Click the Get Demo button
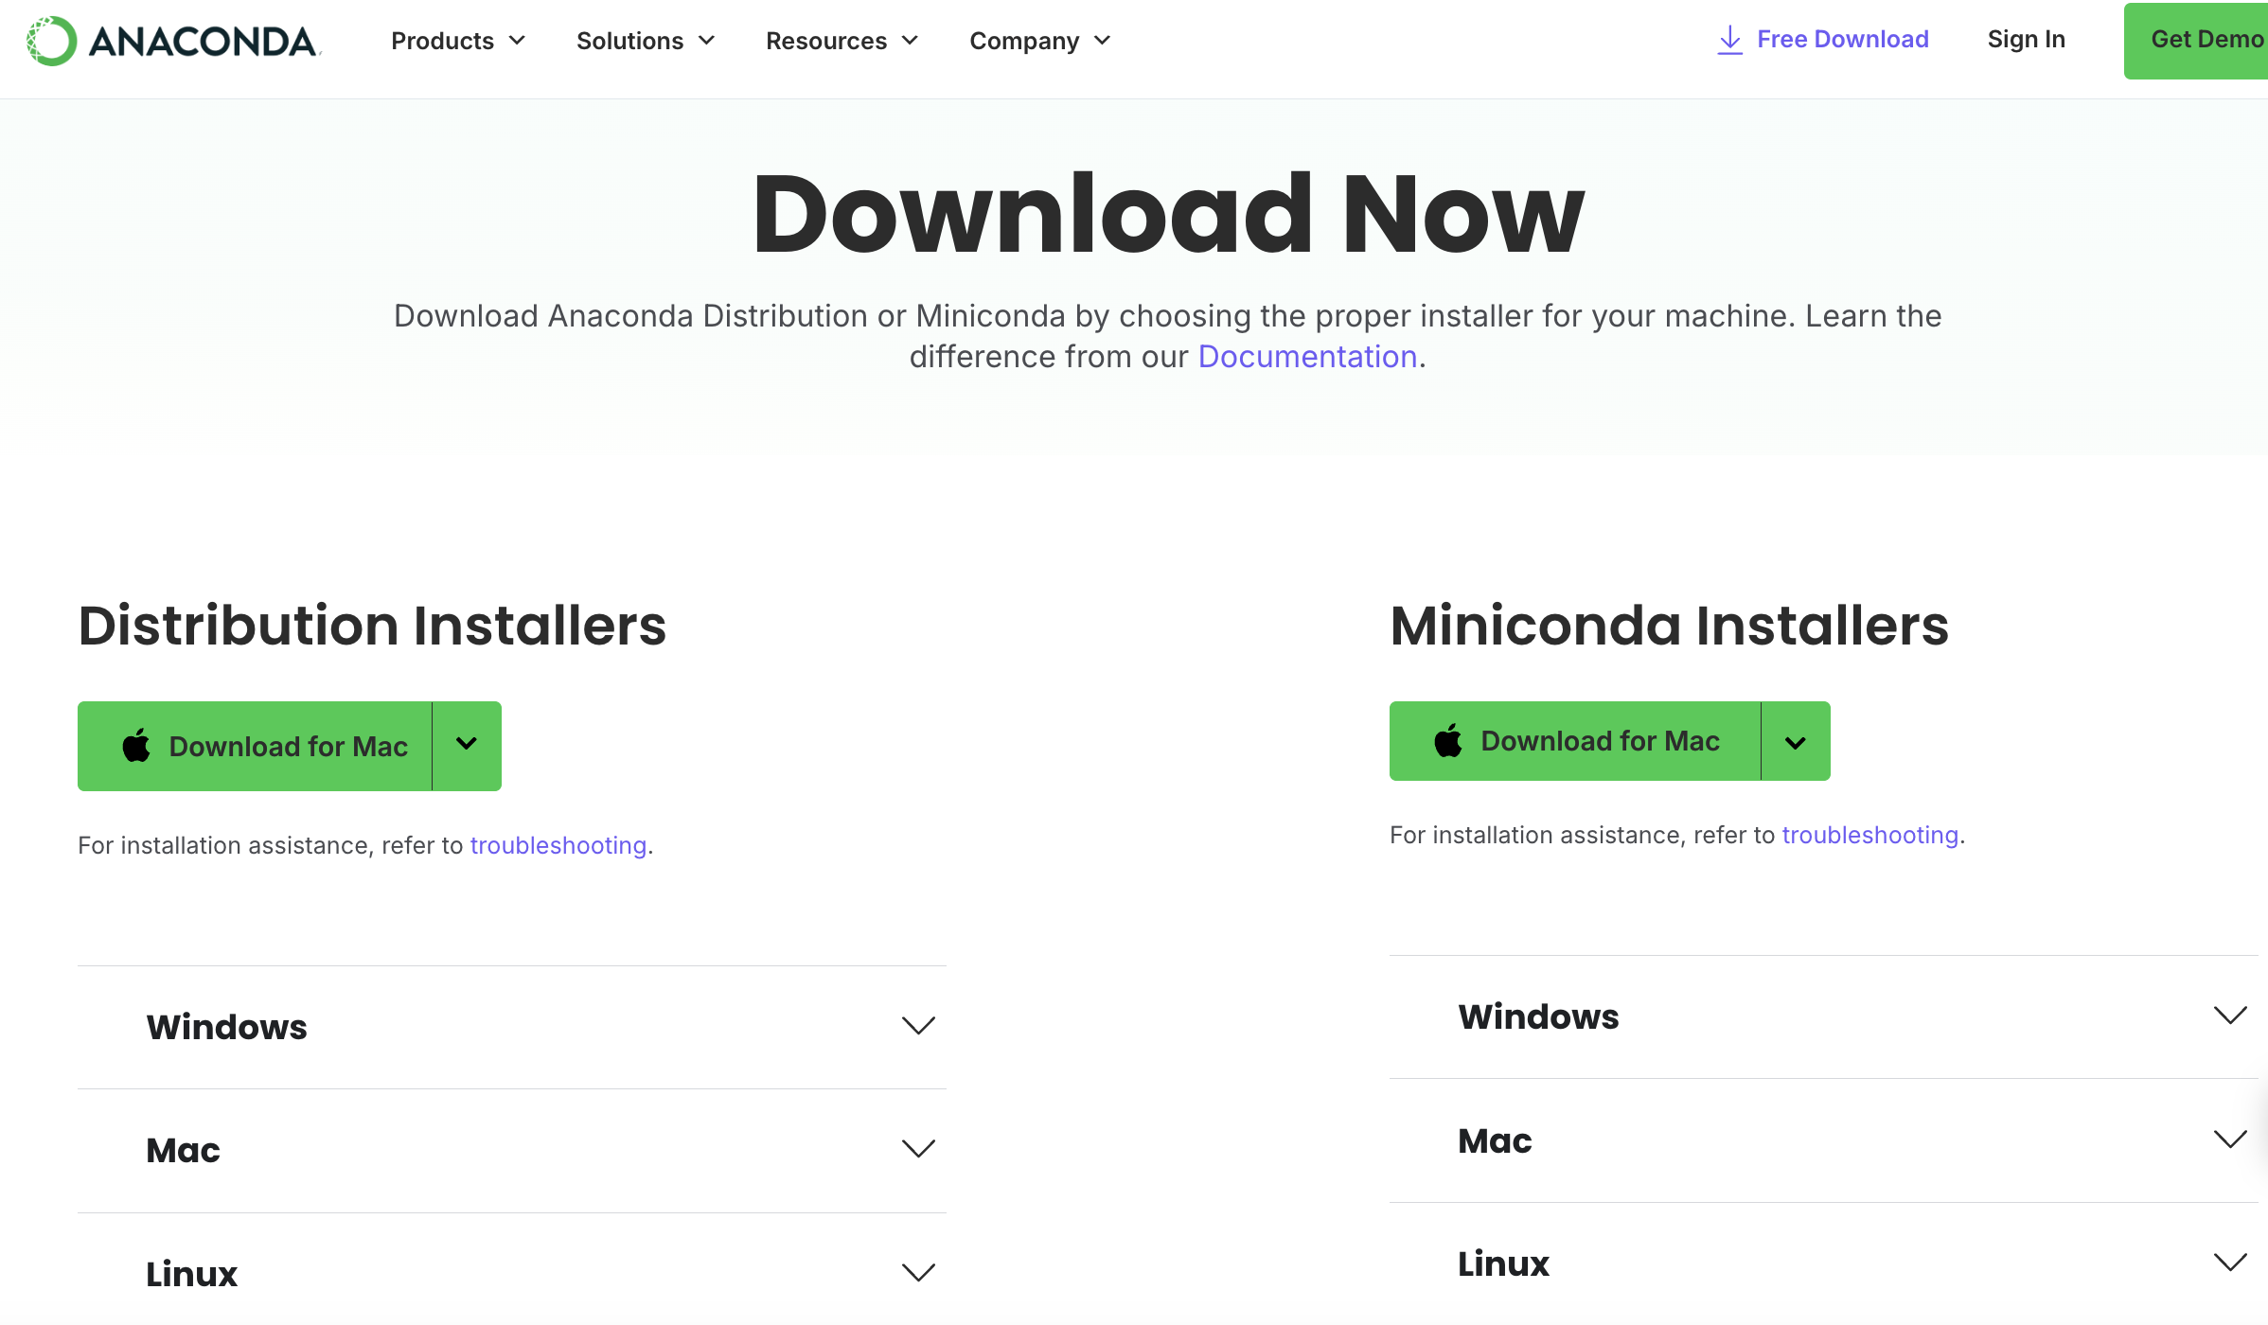This screenshot has height=1325, width=2268. click(x=2196, y=41)
